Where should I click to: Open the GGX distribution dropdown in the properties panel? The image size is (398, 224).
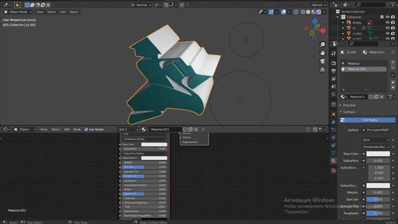(x=376, y=140)
